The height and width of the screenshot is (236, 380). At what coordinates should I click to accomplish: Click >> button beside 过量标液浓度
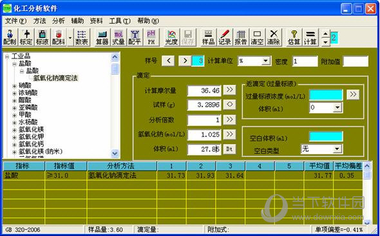click(353, 94)
